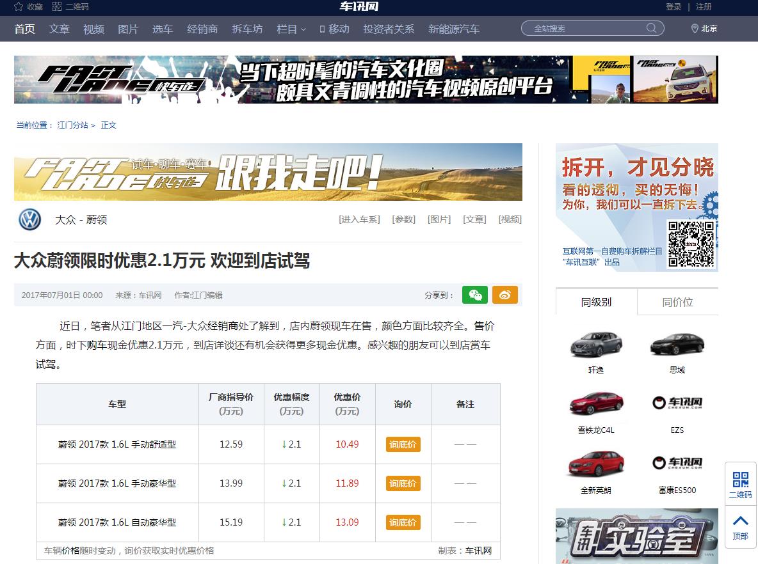Click the location pin icon beside 北京
The image size is (758, 564).
point(695,29)
